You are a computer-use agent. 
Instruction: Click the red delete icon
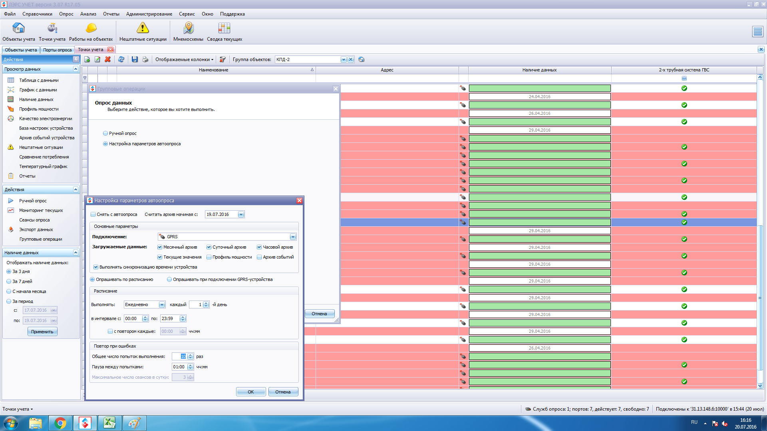(107, 59)
